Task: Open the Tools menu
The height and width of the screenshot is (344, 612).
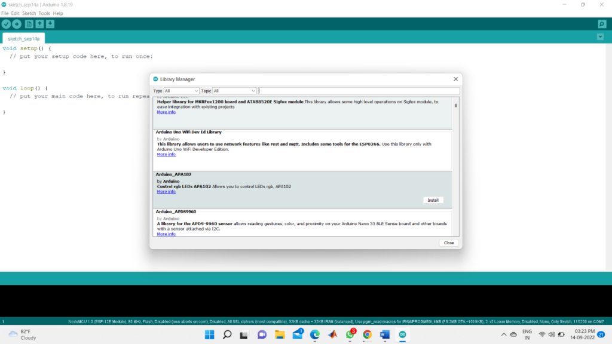Action: 44,13
